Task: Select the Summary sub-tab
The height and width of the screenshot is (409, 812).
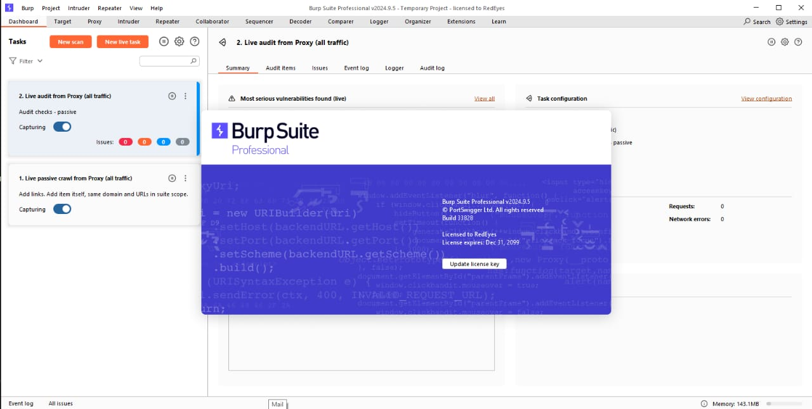Action: pyautogui.click(x=238, y=68)
